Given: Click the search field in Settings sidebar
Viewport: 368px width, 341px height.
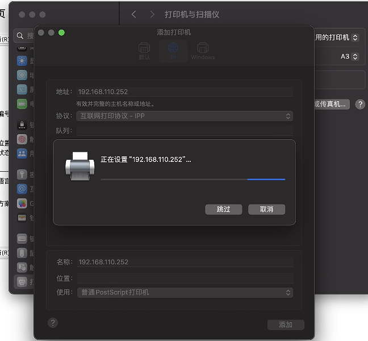Looking at the screenshot, I should tap(24, 36).
